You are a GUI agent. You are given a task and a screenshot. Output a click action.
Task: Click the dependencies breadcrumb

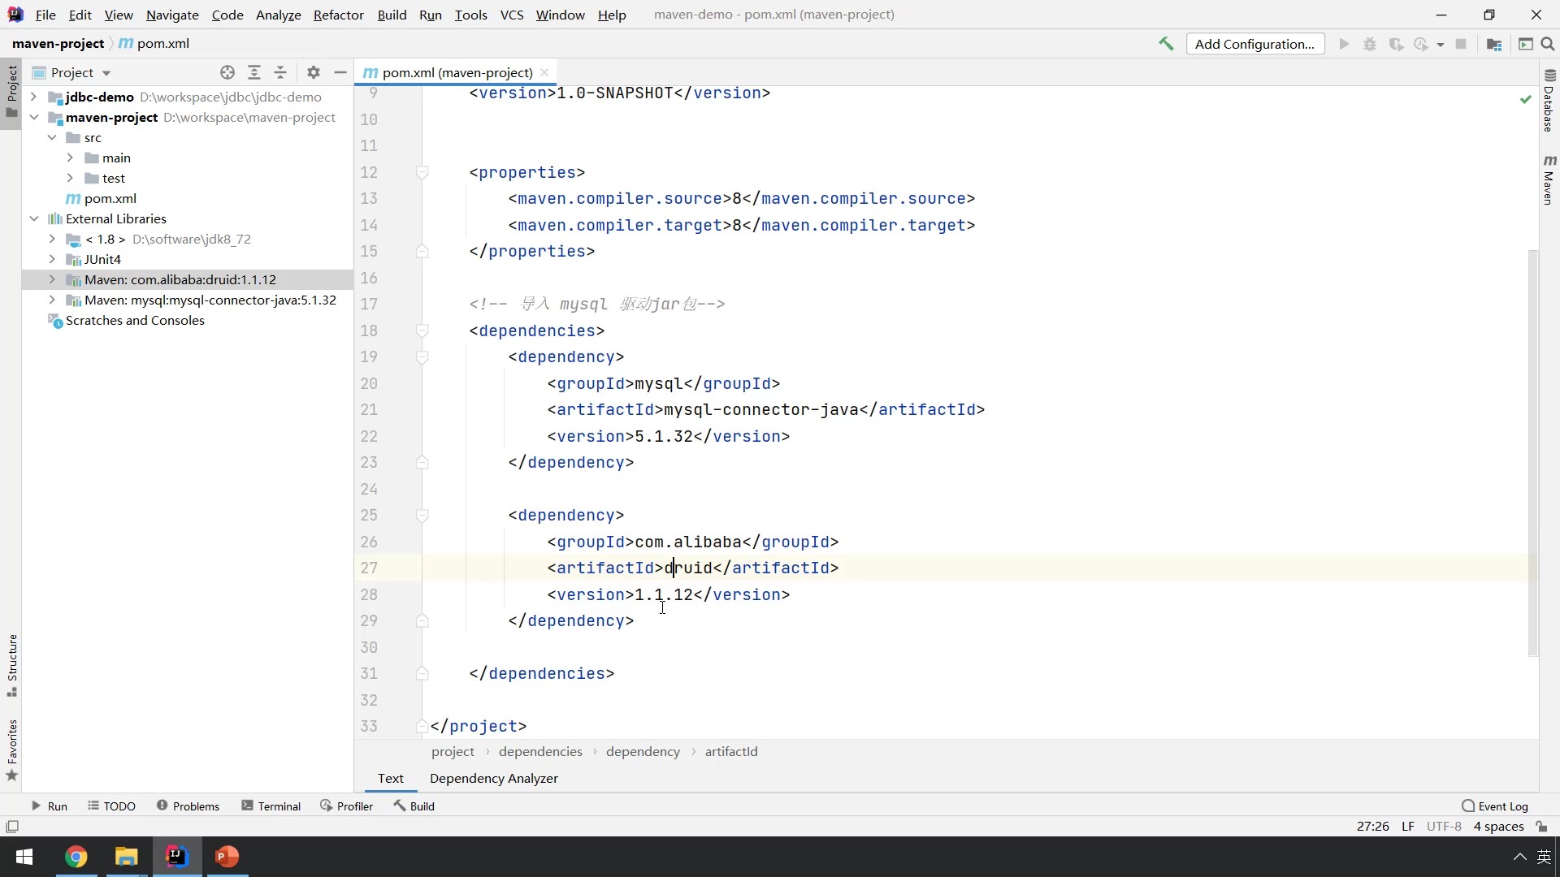tap(540, 752)
